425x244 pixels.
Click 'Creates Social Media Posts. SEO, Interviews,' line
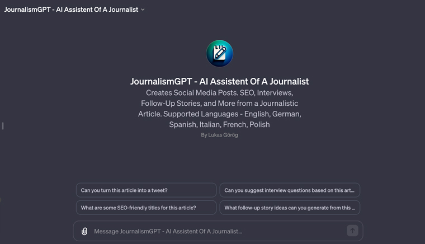[x=219, y=93]
